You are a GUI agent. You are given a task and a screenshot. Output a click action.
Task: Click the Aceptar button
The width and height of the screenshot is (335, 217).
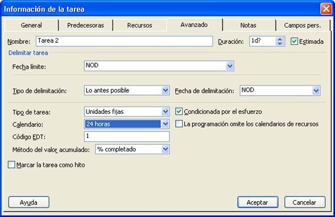click(x=258, y=202)
